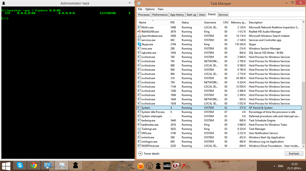
Task: Click the LISTENING text in console
Action: pos(108,13)
